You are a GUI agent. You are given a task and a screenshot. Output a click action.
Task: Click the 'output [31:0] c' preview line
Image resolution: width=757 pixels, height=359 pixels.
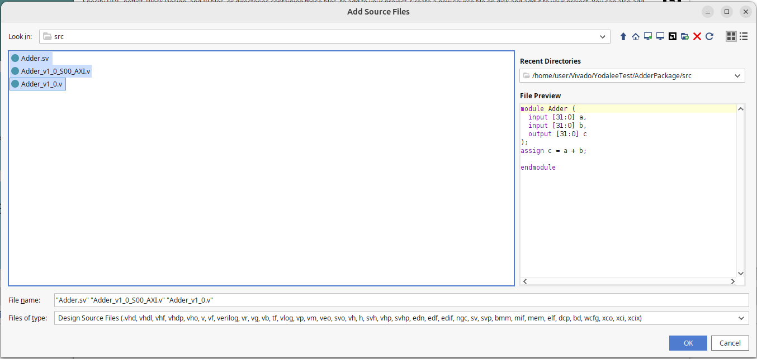pyautogui.click(x=557, y=134)
